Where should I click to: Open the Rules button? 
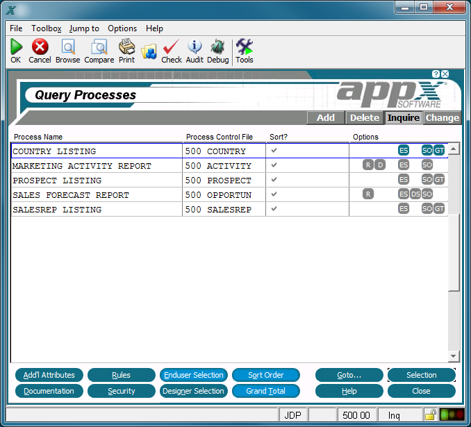point(122,375)
